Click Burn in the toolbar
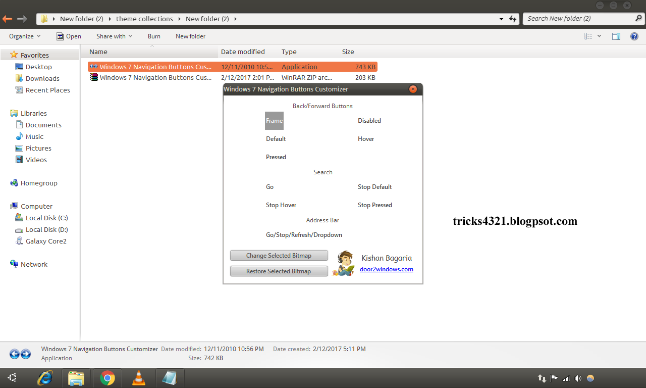The height and width of the screenshot is (388, 646). tap(154, 36)
